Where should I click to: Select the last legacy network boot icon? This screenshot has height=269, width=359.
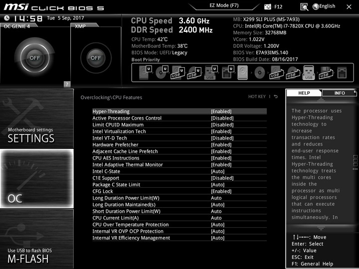pyautogui.click(x=342, y=73)
